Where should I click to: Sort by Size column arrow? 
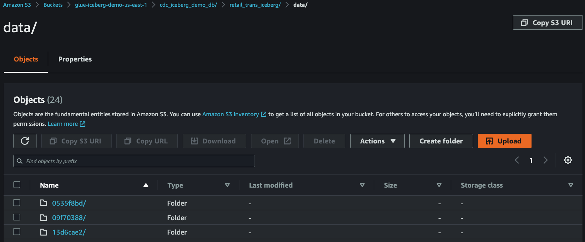coord(439,185)
